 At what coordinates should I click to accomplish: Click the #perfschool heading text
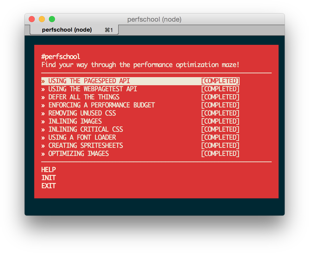61,57
